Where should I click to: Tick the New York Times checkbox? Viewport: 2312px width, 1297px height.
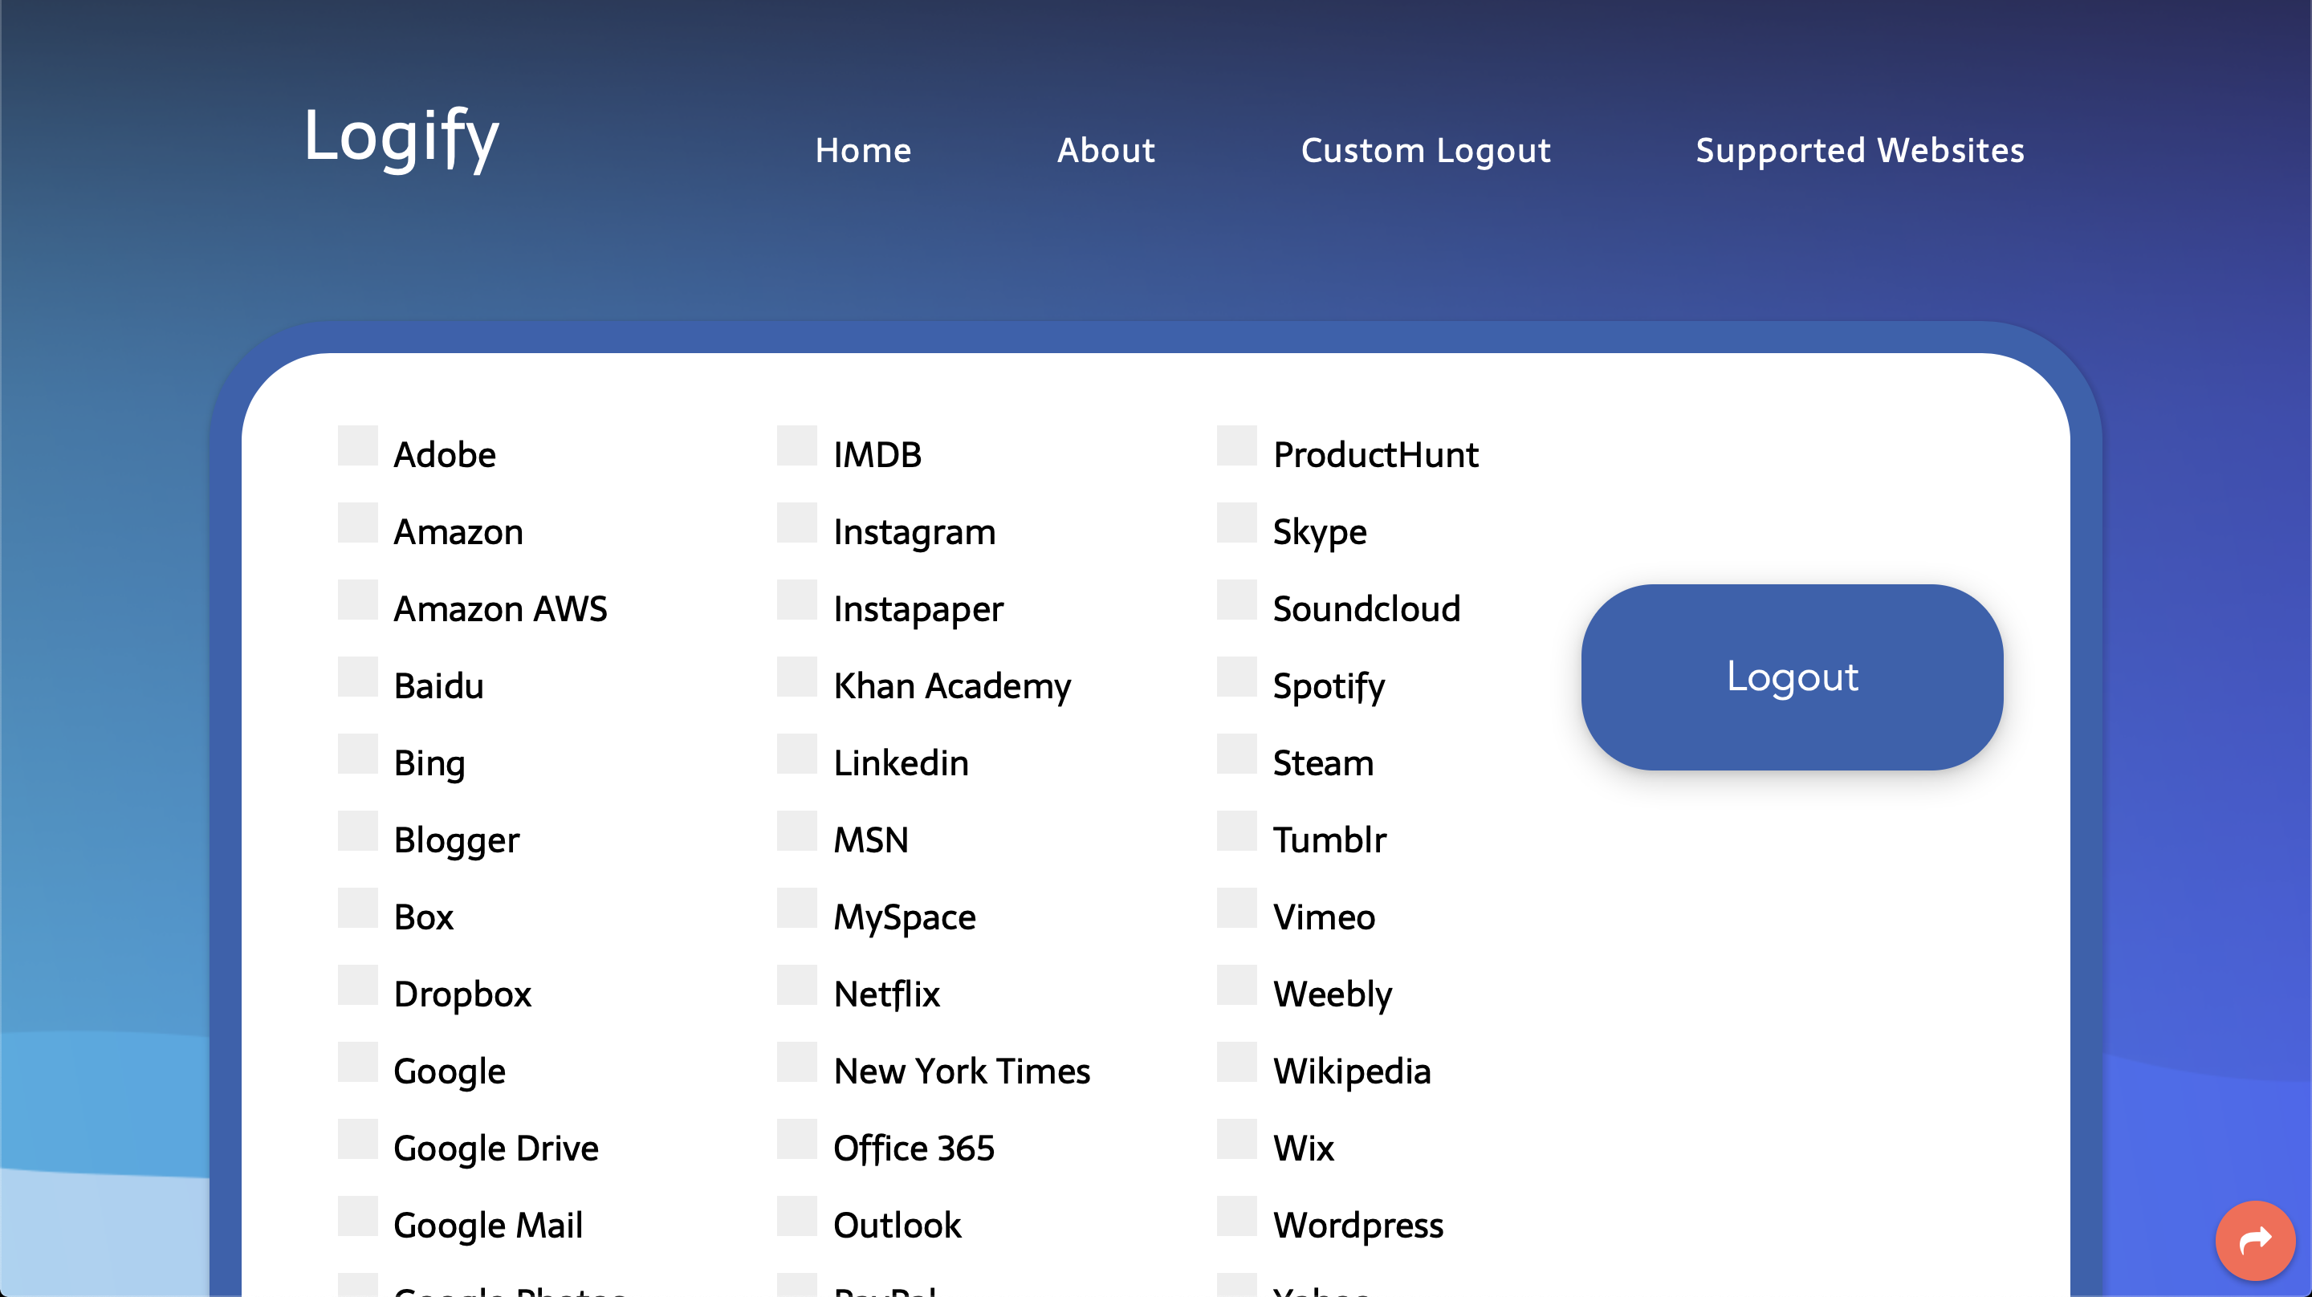(x=797, y=1063)
